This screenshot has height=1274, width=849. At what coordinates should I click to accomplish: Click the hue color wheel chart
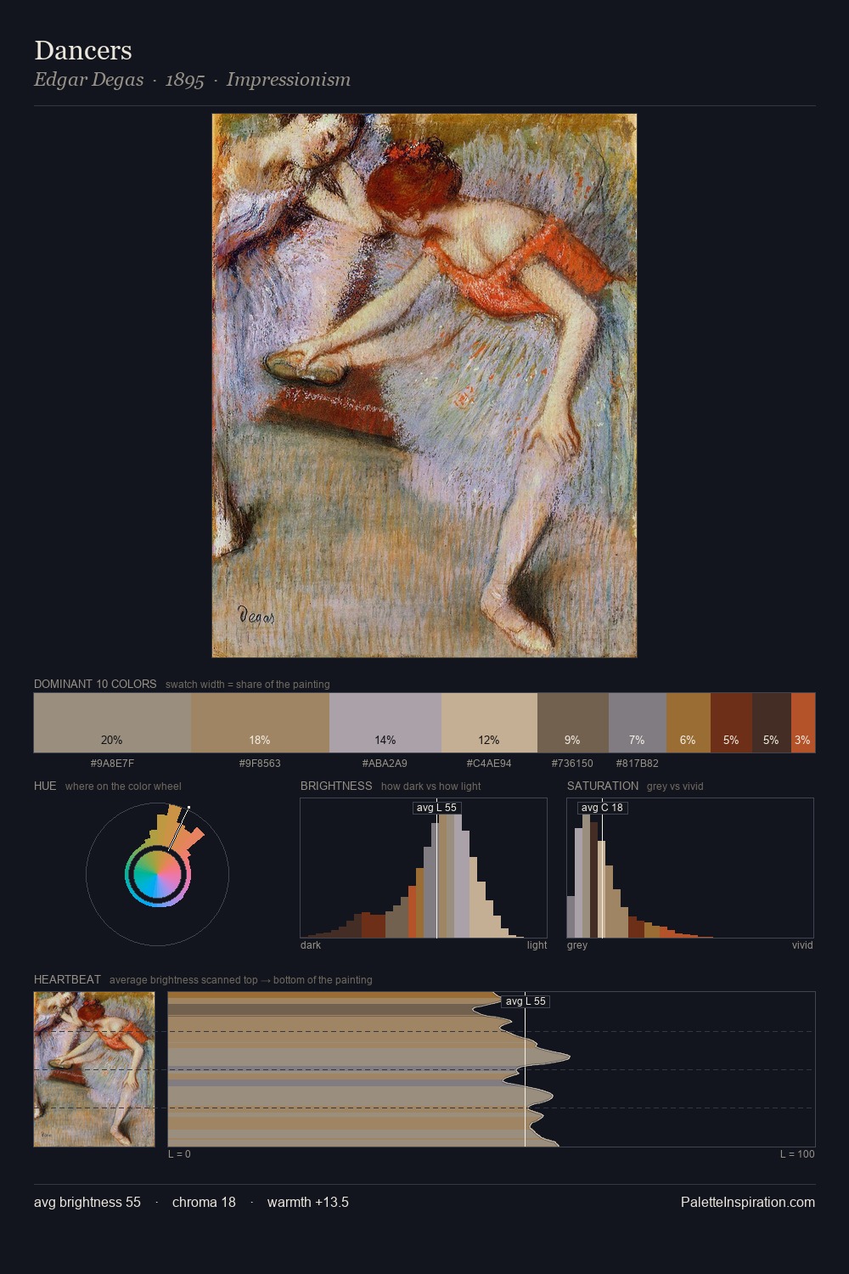tap(157, 874)
